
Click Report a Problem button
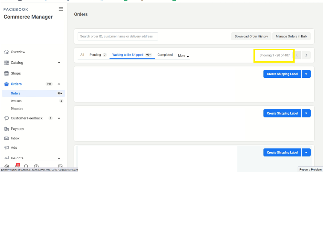310,169
